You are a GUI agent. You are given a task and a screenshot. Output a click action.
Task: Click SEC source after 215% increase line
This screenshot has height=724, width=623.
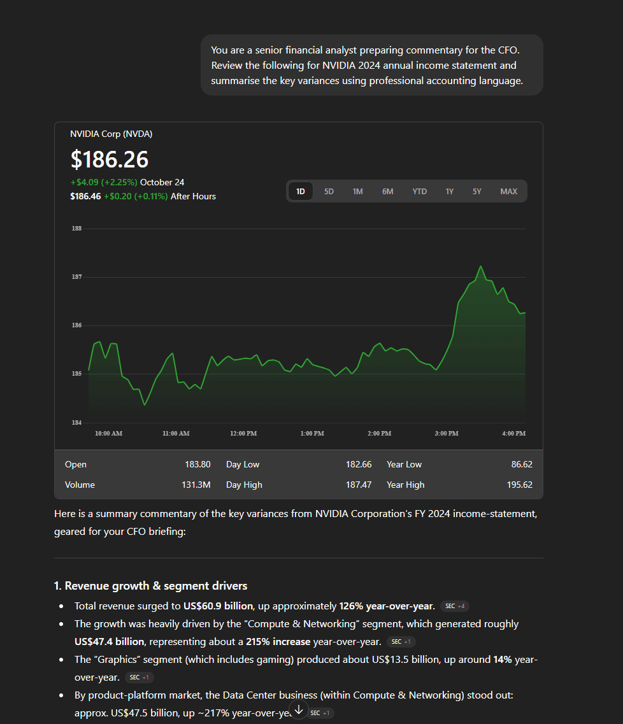pos(401,642)
